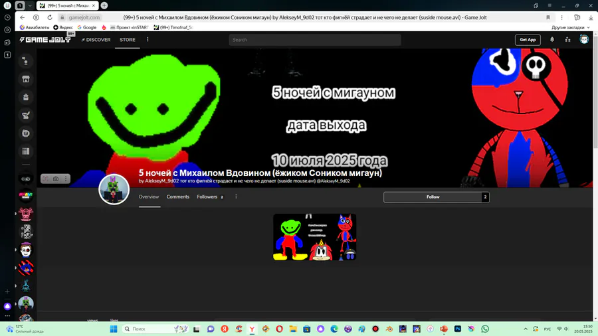Open browser address bar menu dots
Screen dimensions: 598x336
pos(561,17)
